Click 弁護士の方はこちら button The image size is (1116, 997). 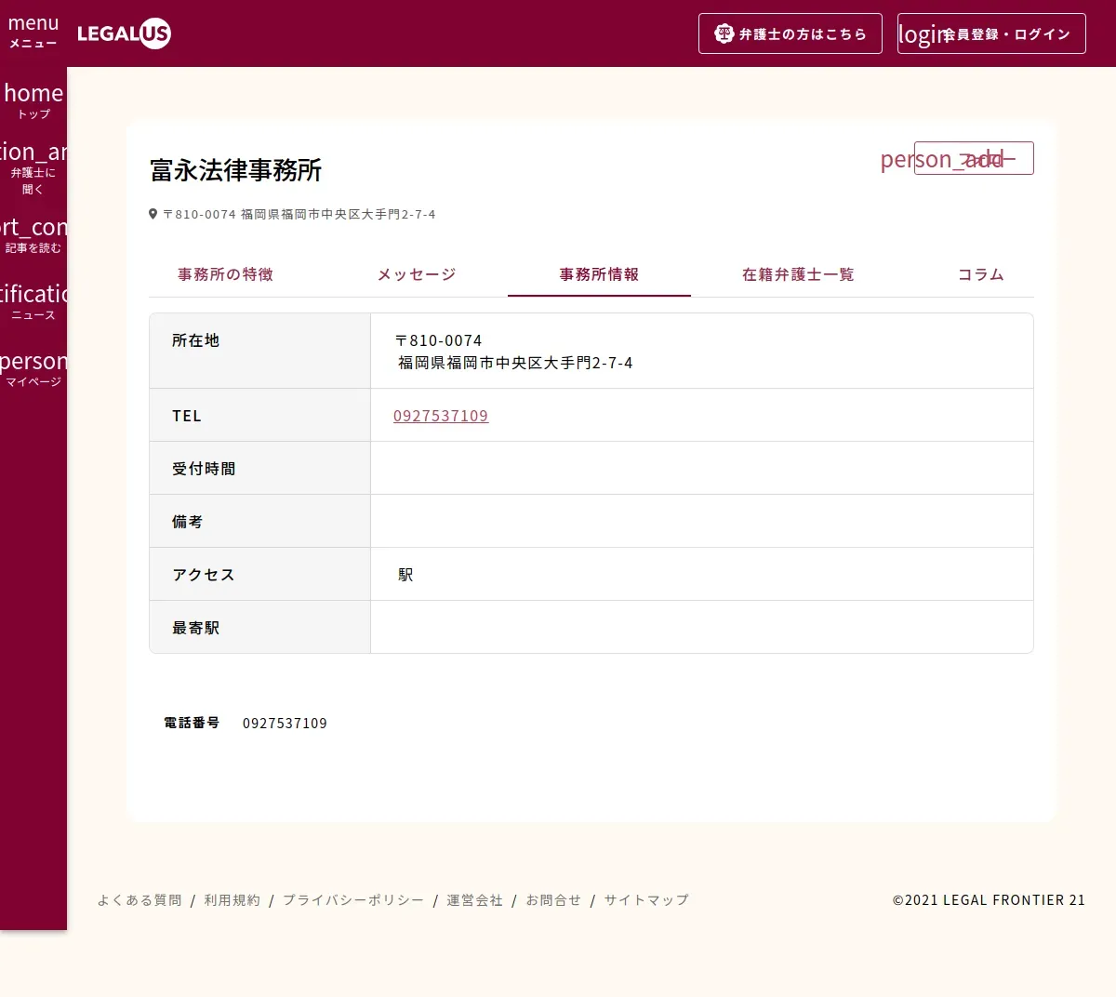(x=790, y=33)
